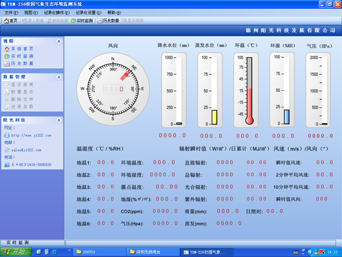Collapse the 阳光科技 sidebar panel
Screen dimensions: 342x257
(59, 120)
